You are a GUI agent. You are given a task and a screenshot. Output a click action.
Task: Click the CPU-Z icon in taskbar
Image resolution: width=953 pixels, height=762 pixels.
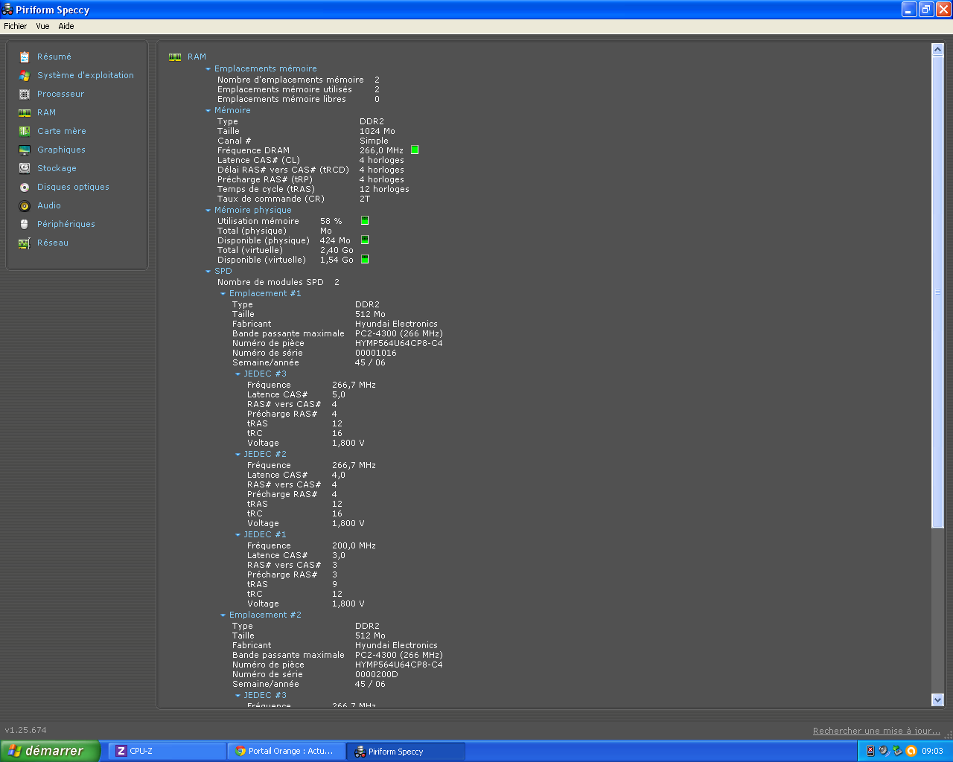121,751
